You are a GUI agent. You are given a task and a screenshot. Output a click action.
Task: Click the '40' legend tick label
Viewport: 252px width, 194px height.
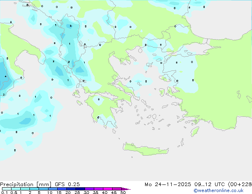pyautogui.click(x=105, y=192)
